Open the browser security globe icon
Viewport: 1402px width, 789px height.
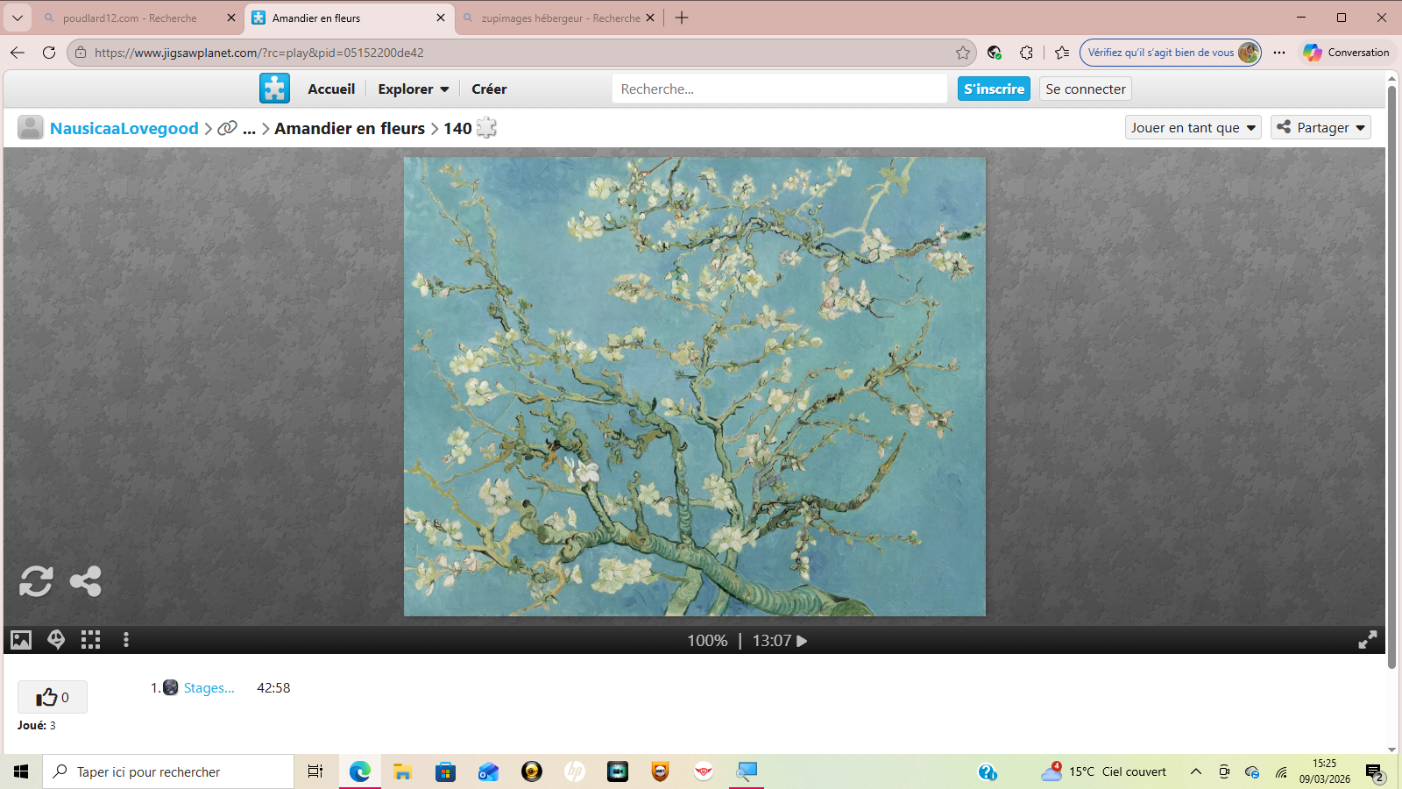click(995, 53)
